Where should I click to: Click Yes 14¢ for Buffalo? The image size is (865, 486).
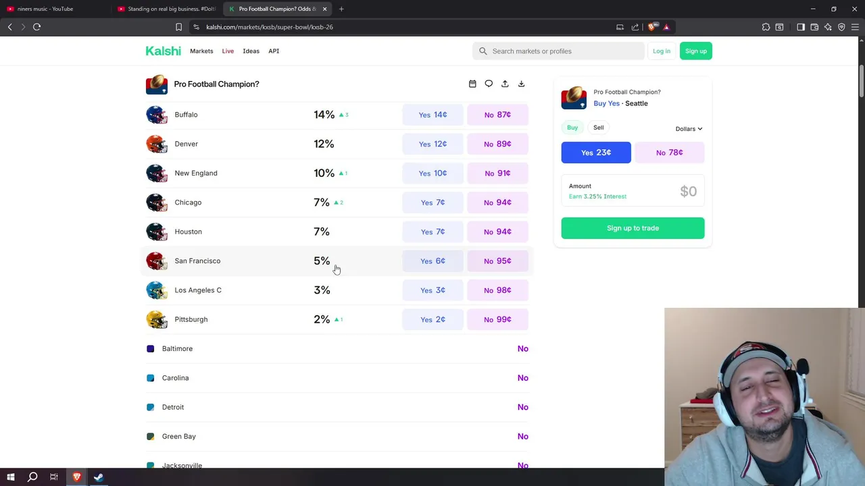tap(432, 115)
